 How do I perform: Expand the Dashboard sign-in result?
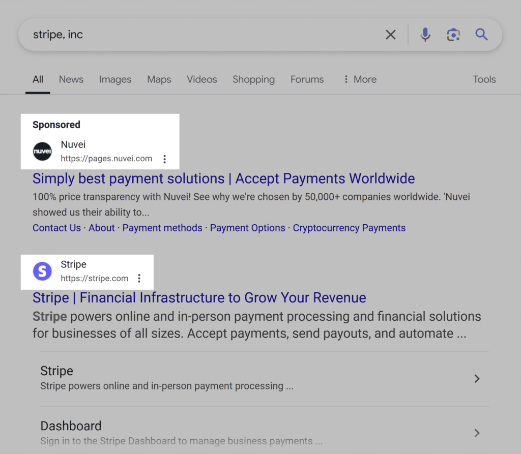pos(477,433)
